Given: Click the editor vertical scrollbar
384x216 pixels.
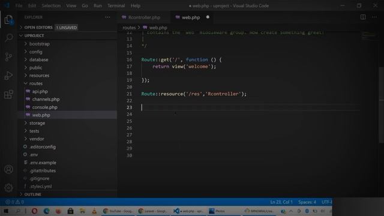Looking at the screenshot, I should 382,106.
